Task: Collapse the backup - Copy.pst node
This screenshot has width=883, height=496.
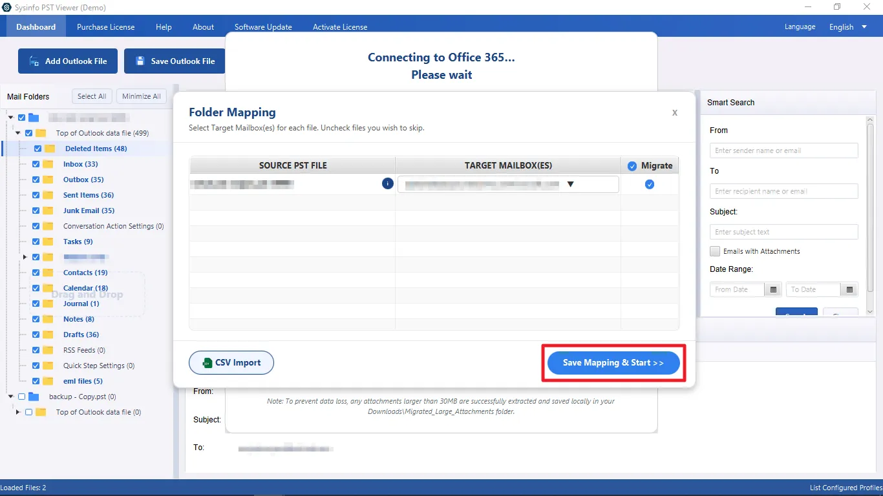Action: click(x=11, y=397)
